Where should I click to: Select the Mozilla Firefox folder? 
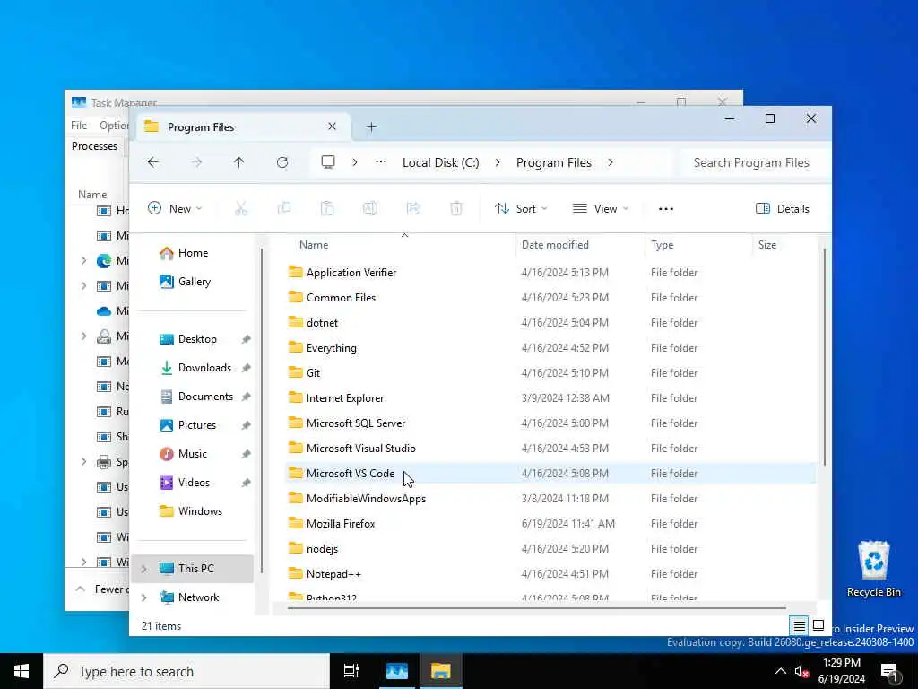click(x=550, y=524)
